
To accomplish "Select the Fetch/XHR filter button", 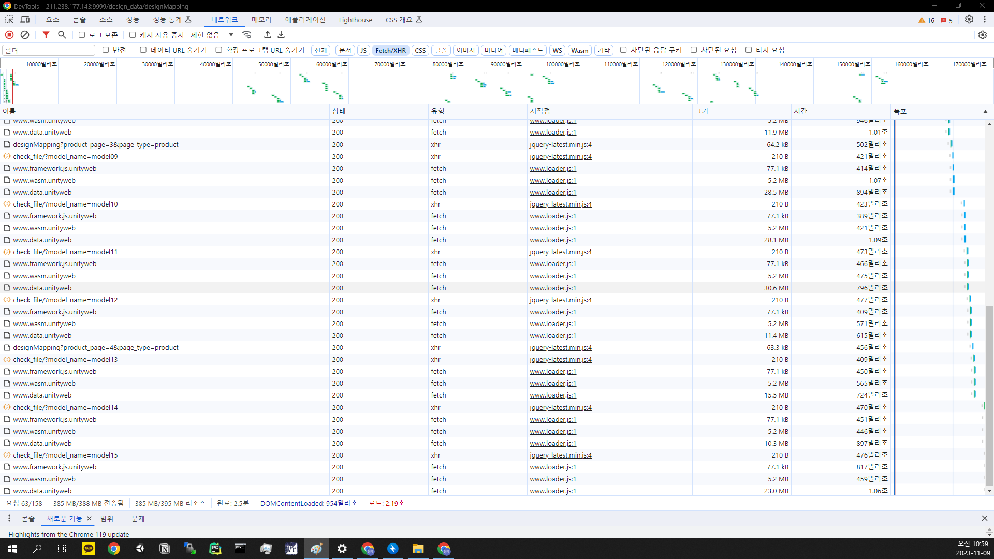I will pos(390,50).
